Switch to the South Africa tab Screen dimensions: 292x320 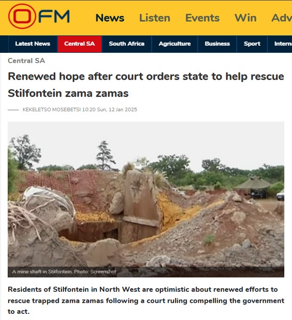(x=127, y=44)
